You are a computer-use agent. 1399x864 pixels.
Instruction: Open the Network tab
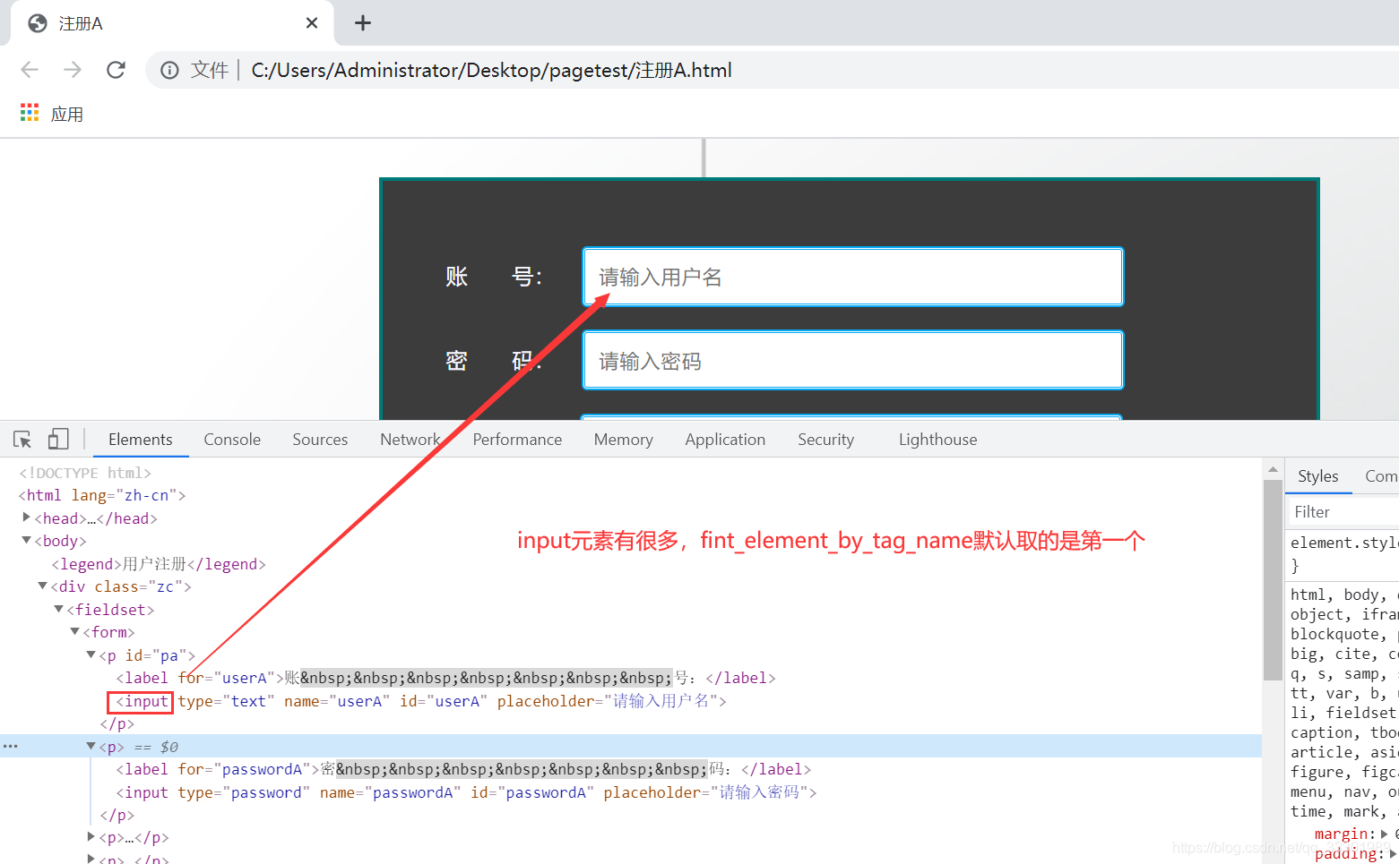pos(410,440)
